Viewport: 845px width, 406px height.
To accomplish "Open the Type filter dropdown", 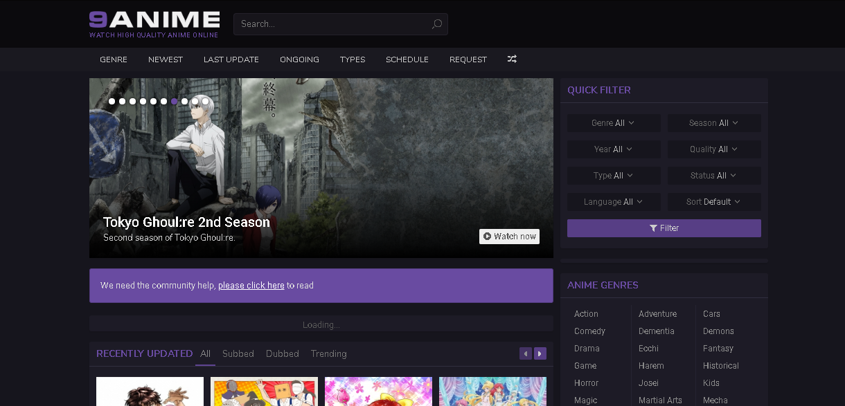I will point(614,176).
